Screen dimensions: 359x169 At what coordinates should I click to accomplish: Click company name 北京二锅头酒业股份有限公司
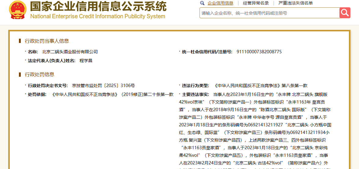point(70,52)
